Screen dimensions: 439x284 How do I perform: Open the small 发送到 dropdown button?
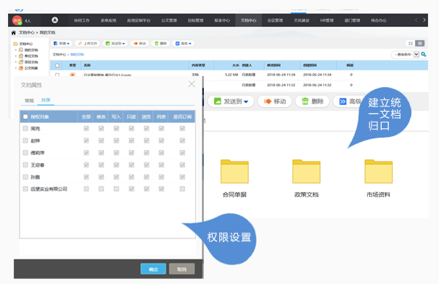(115, 43)
